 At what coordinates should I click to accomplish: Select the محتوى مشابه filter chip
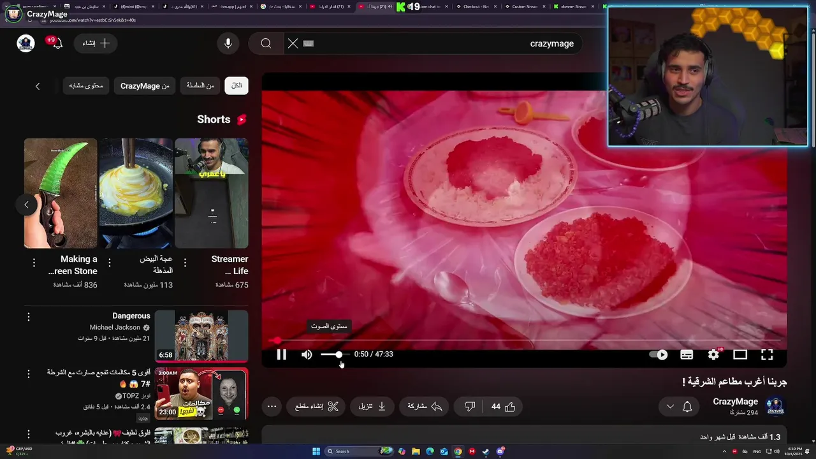coord(86,85)
